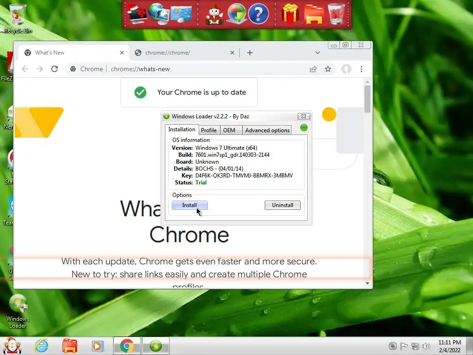Click the green status indicator in Windows Loader

pos(304,128)
